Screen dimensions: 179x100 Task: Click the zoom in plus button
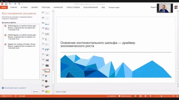tap(169, 96)
